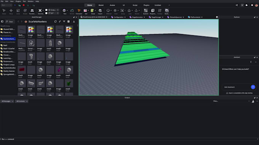The height and width of the screenshot is (145, 259).
Task: Click the Output Filter field
Action: click(231, 101)
